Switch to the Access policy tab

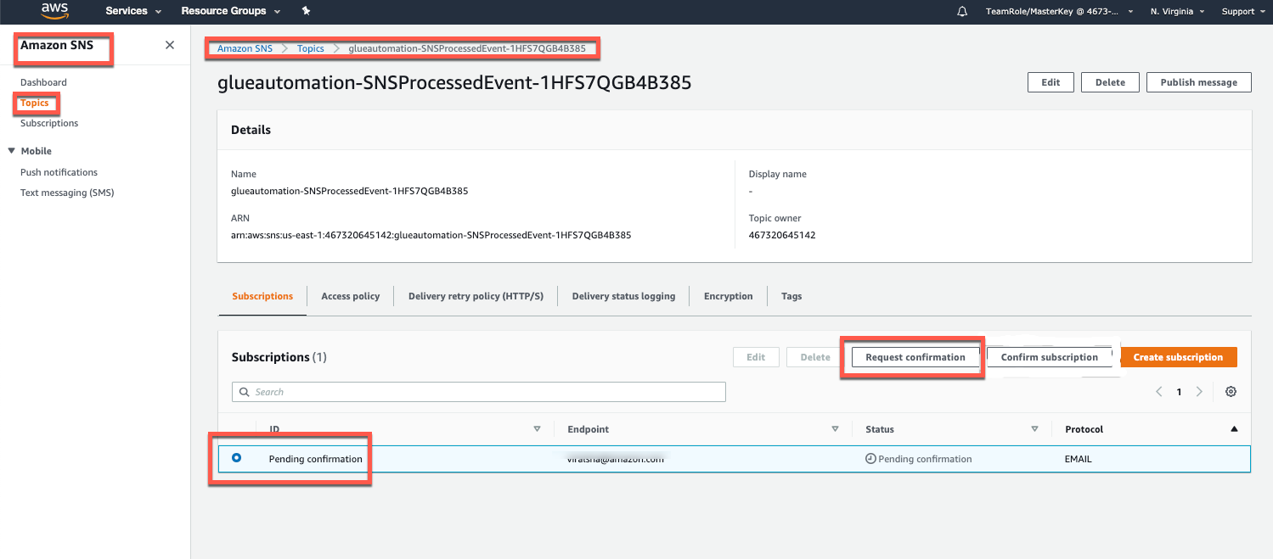350,296
